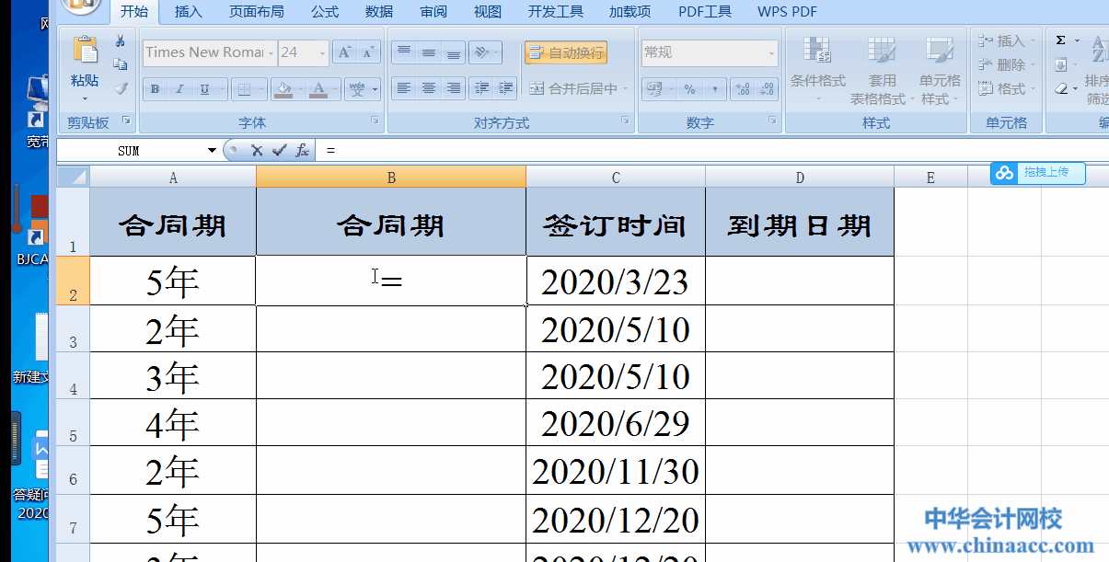Click the cloud icon on the upload widget

(1004, 172)
